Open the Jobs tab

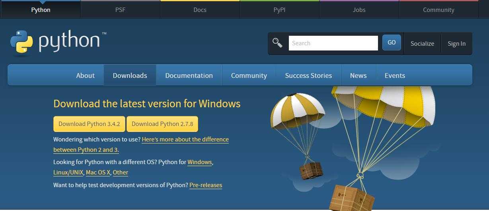point(359,10)
